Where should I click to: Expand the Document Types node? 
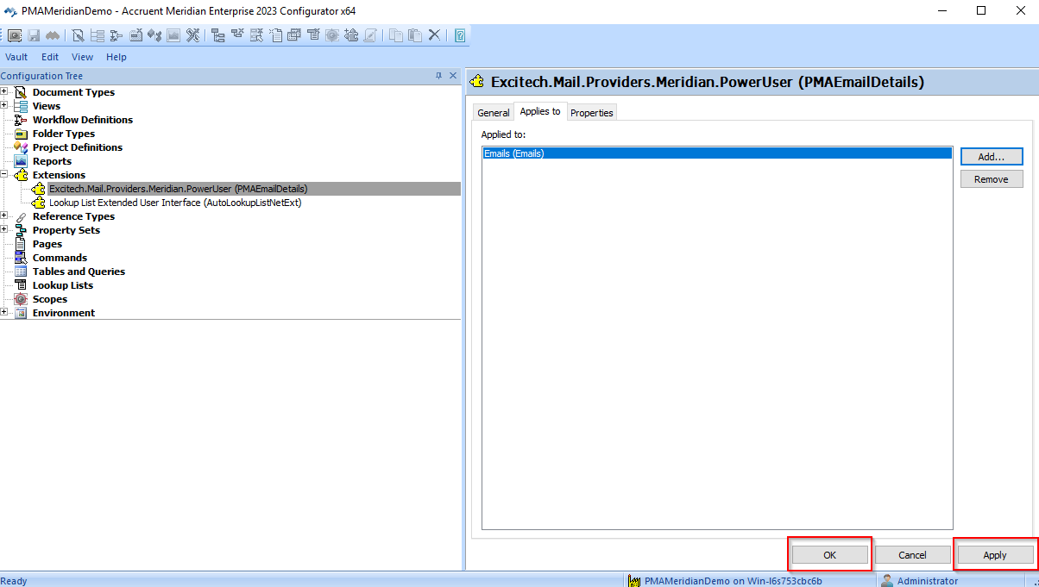tap(4, 91)
